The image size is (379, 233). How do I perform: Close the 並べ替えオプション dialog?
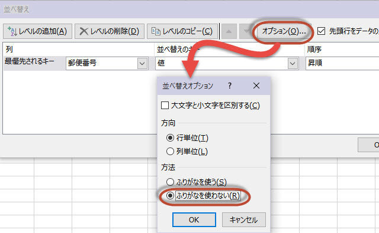tap(256, 86)
